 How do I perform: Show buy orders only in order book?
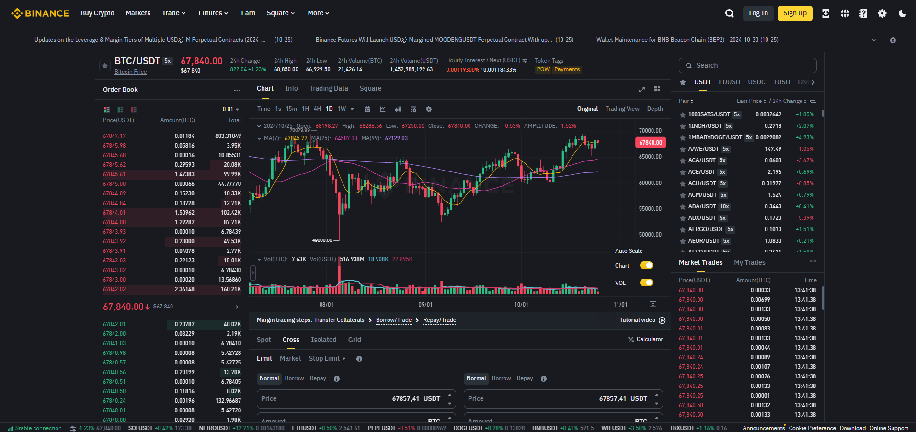(120, 110)
